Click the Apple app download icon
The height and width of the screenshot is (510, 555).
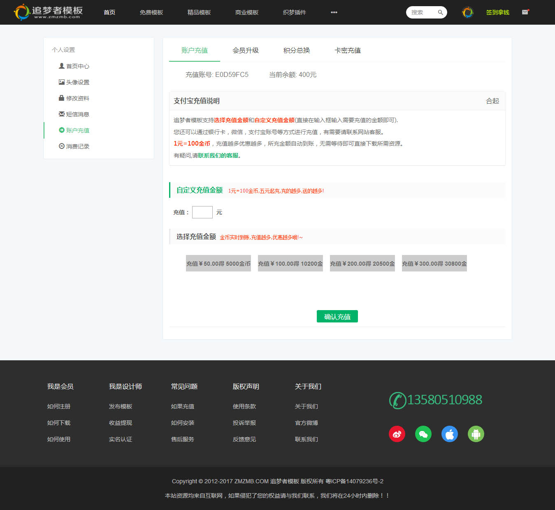tap(449, 434)
